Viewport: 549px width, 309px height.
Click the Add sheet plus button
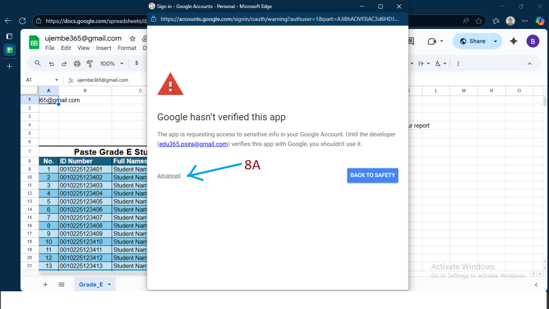(x=45, y=284)
